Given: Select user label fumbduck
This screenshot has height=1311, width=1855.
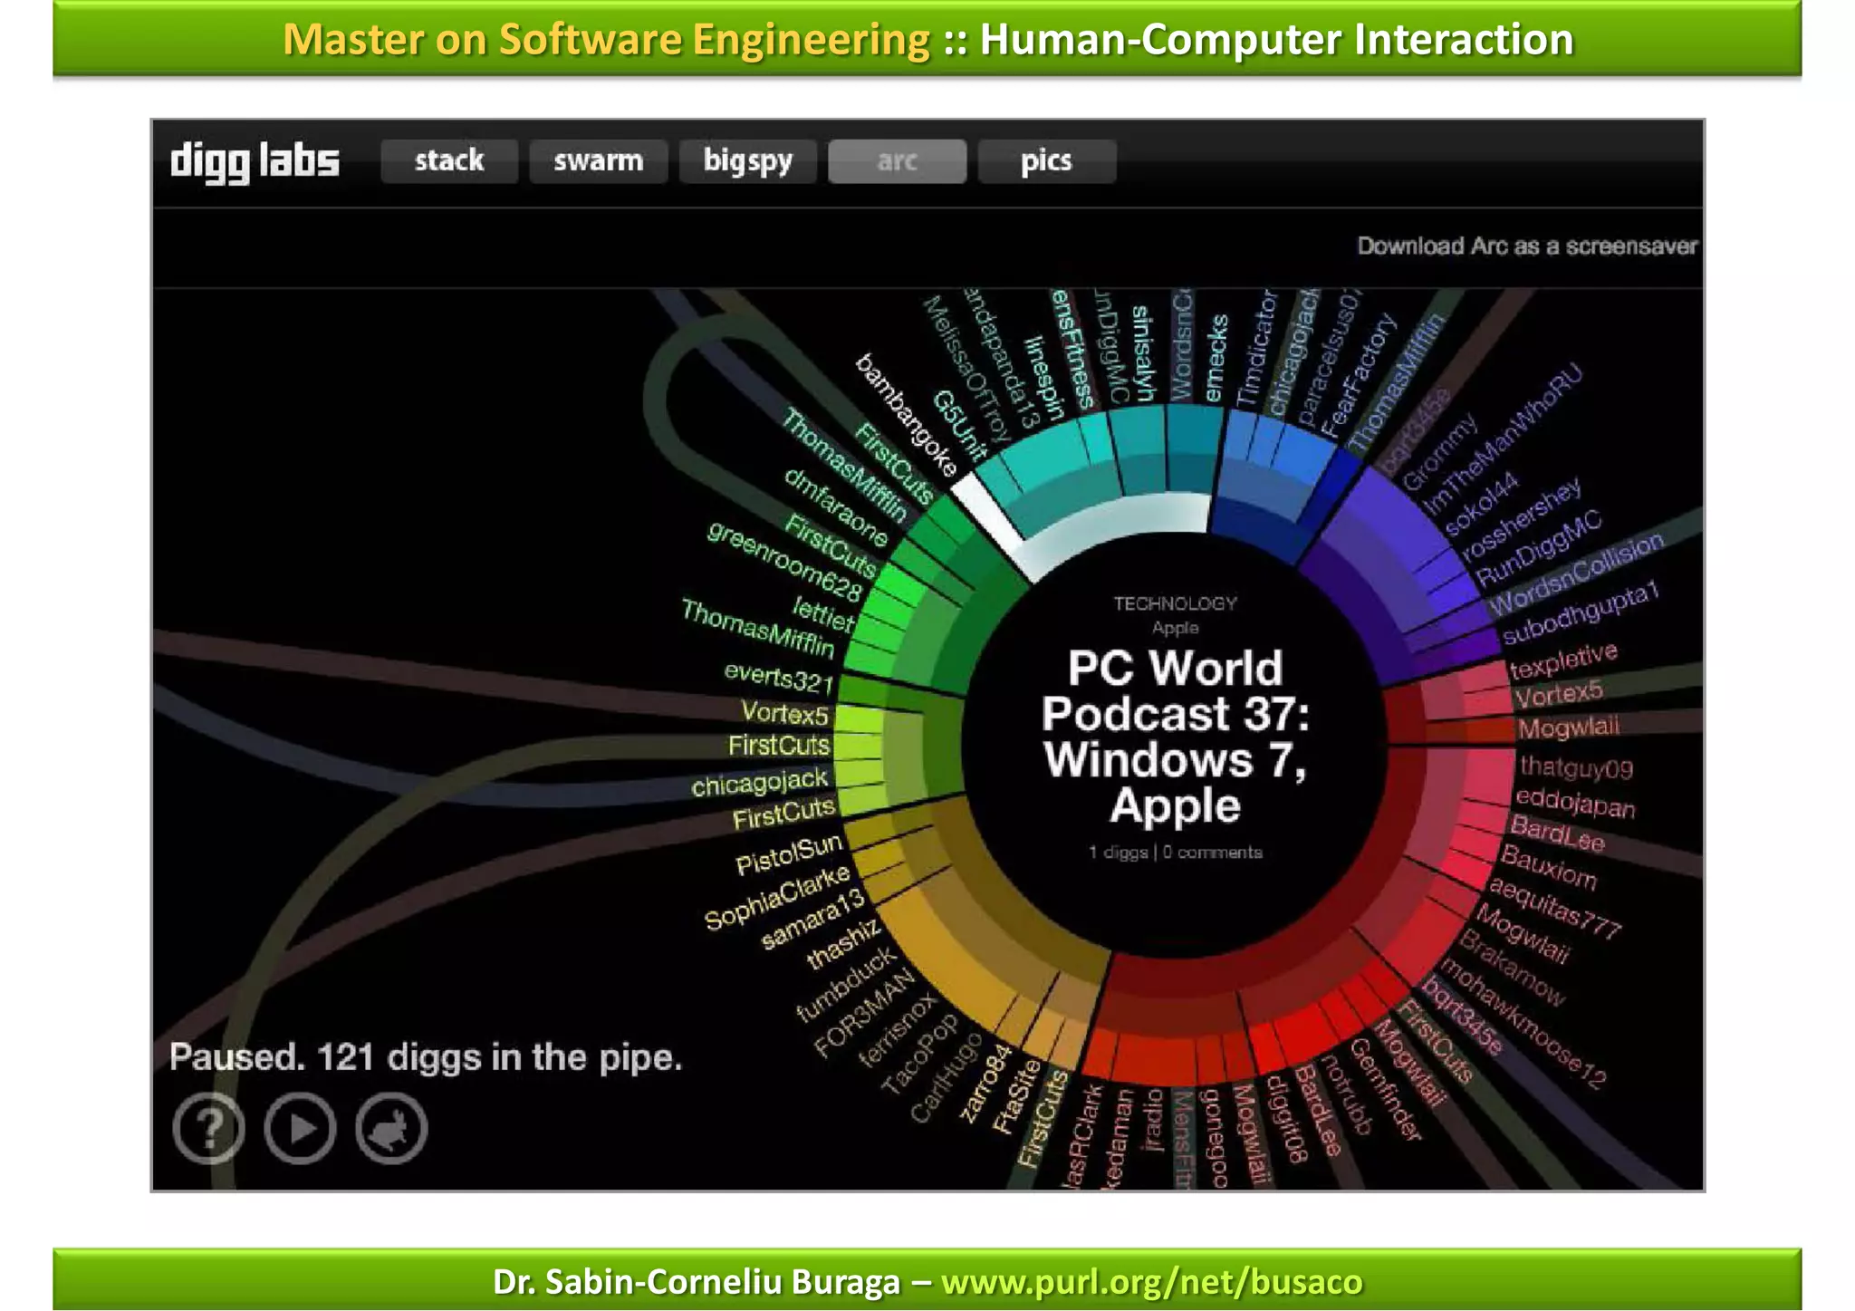Looking at the screenshot, I should coord(846,984).
